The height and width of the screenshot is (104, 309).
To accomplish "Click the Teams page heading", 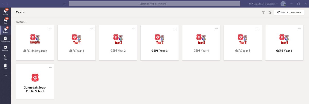I will [20, 12].
